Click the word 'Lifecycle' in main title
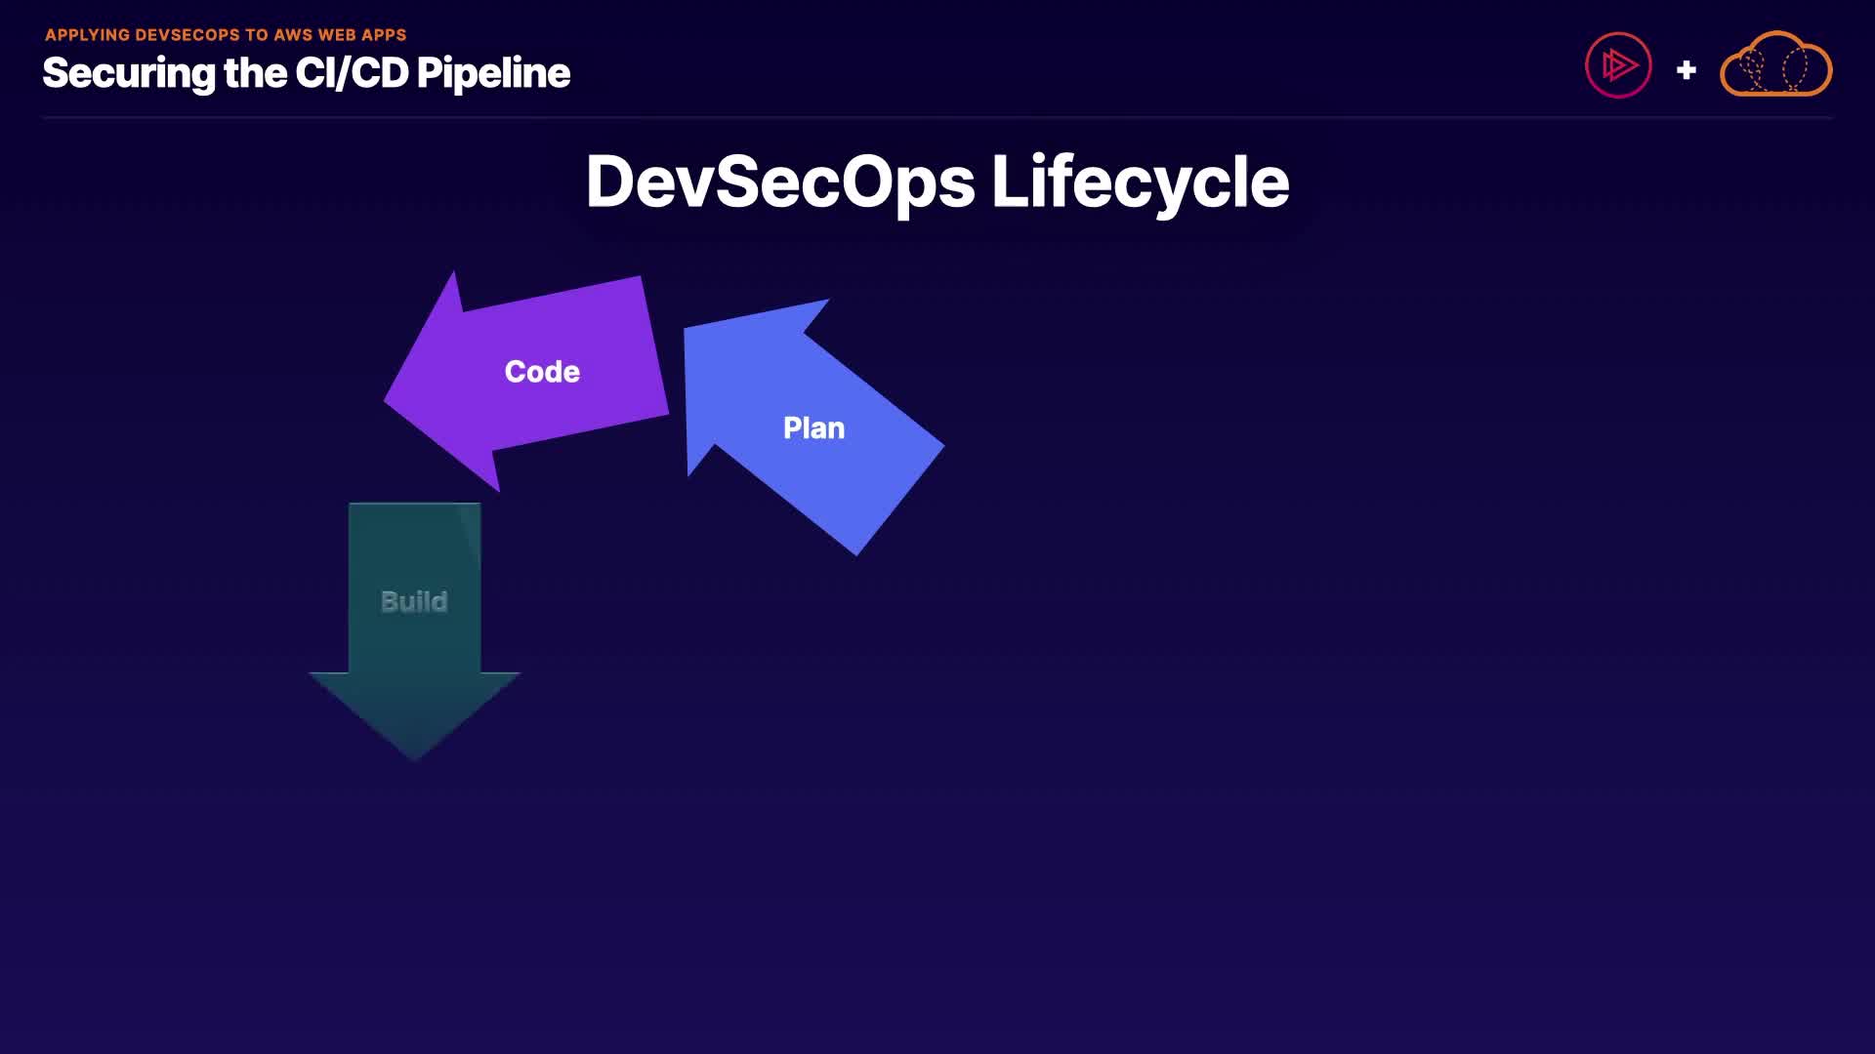Screen dimensions: 1875x1054 [1140, 182]
